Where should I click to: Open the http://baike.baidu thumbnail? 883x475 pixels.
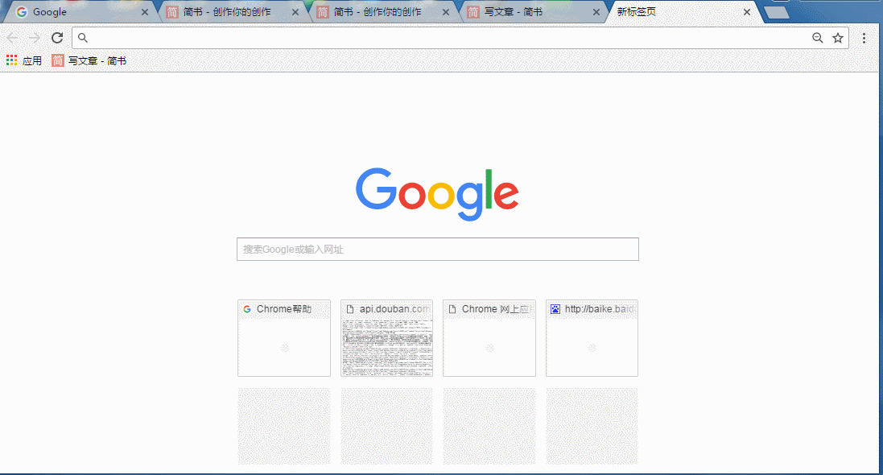point(592,338)
